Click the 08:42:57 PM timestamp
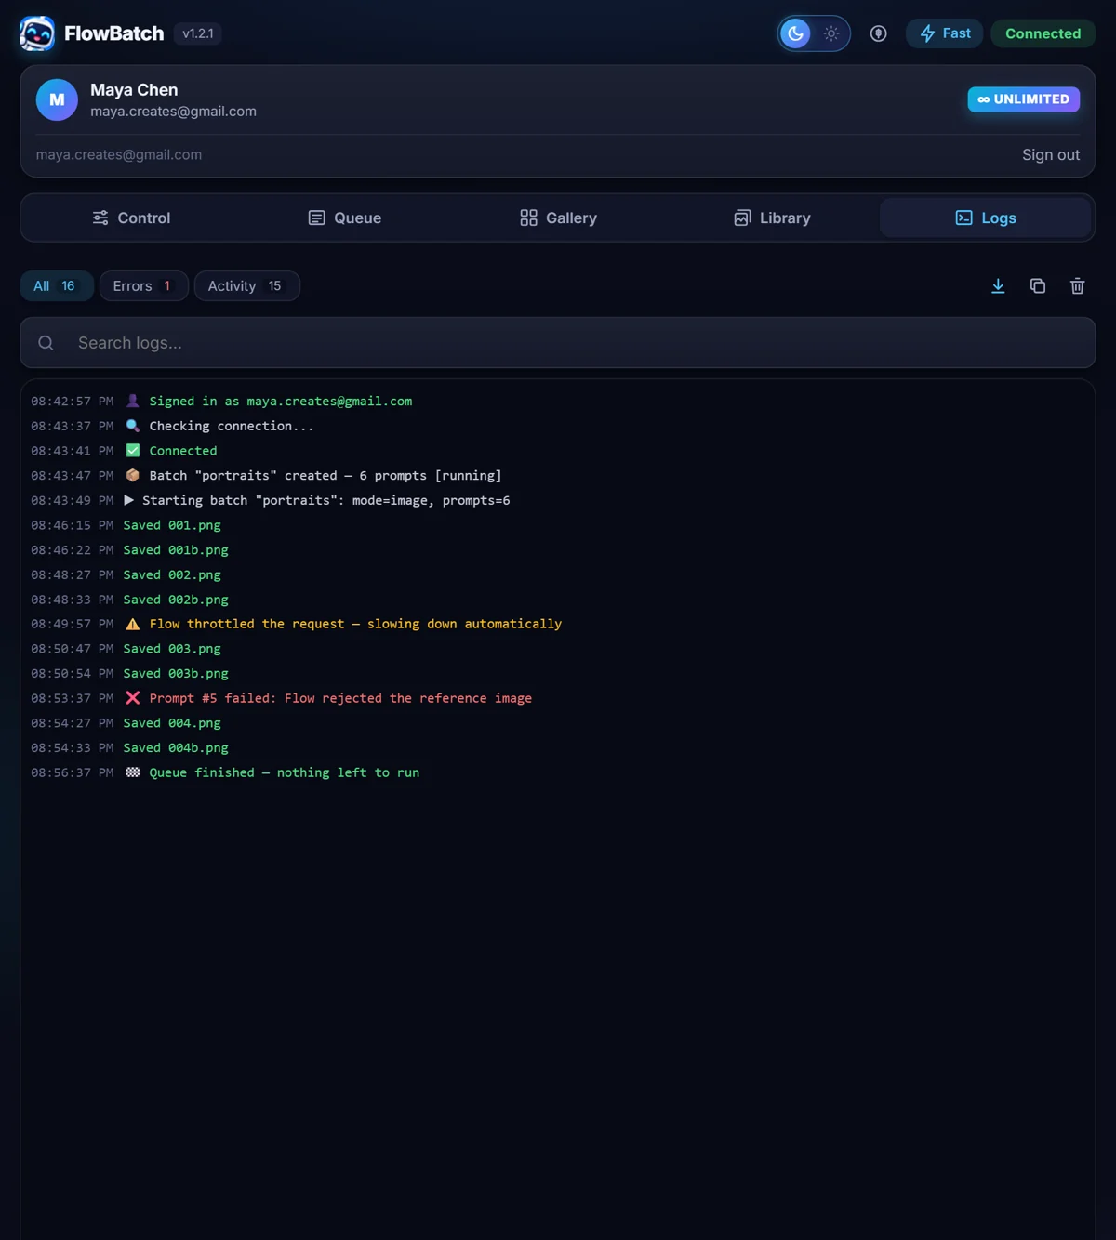The image size is (1116, 1240). pos(73,402)
